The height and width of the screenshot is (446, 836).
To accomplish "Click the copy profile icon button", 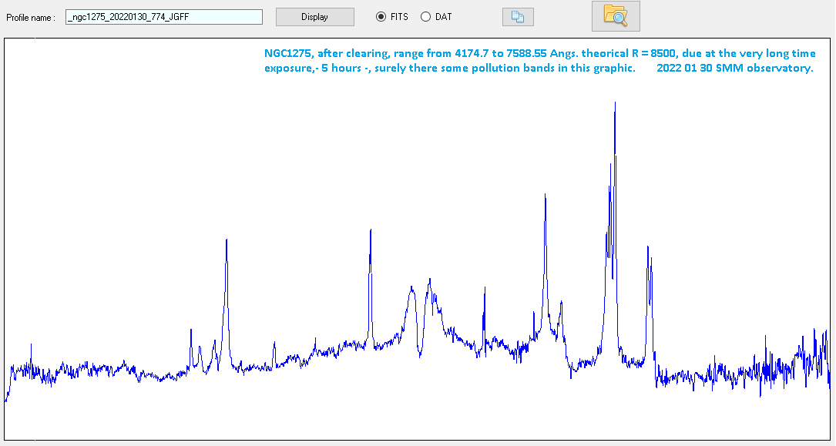I will pyautogui.click(x=517, y=17).
